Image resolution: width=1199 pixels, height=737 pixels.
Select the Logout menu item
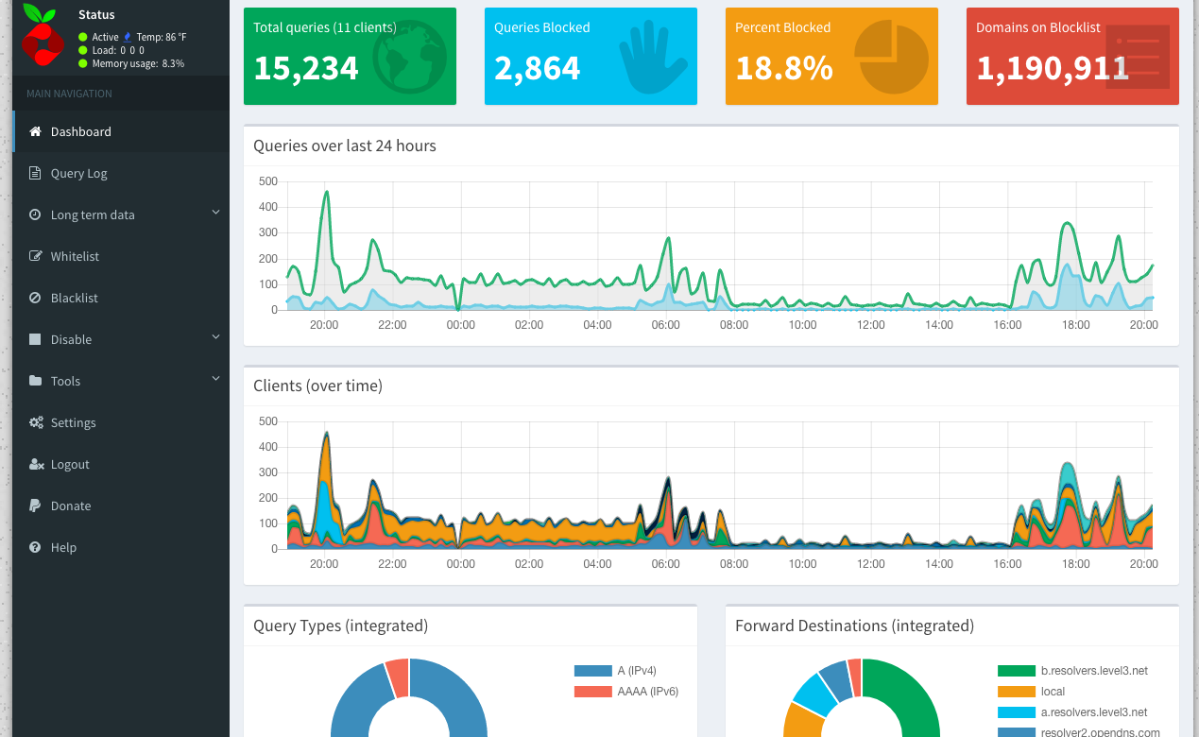pyautogui.click(x=122, y=464)
